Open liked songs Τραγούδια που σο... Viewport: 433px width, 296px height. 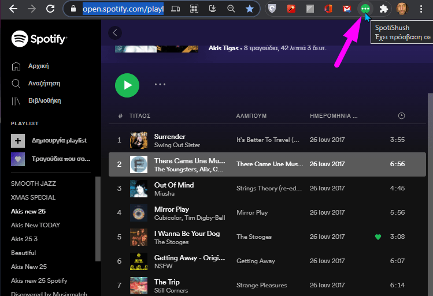[51, 159]
